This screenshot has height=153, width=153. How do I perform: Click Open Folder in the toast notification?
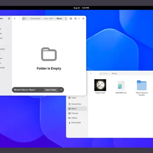51,90
